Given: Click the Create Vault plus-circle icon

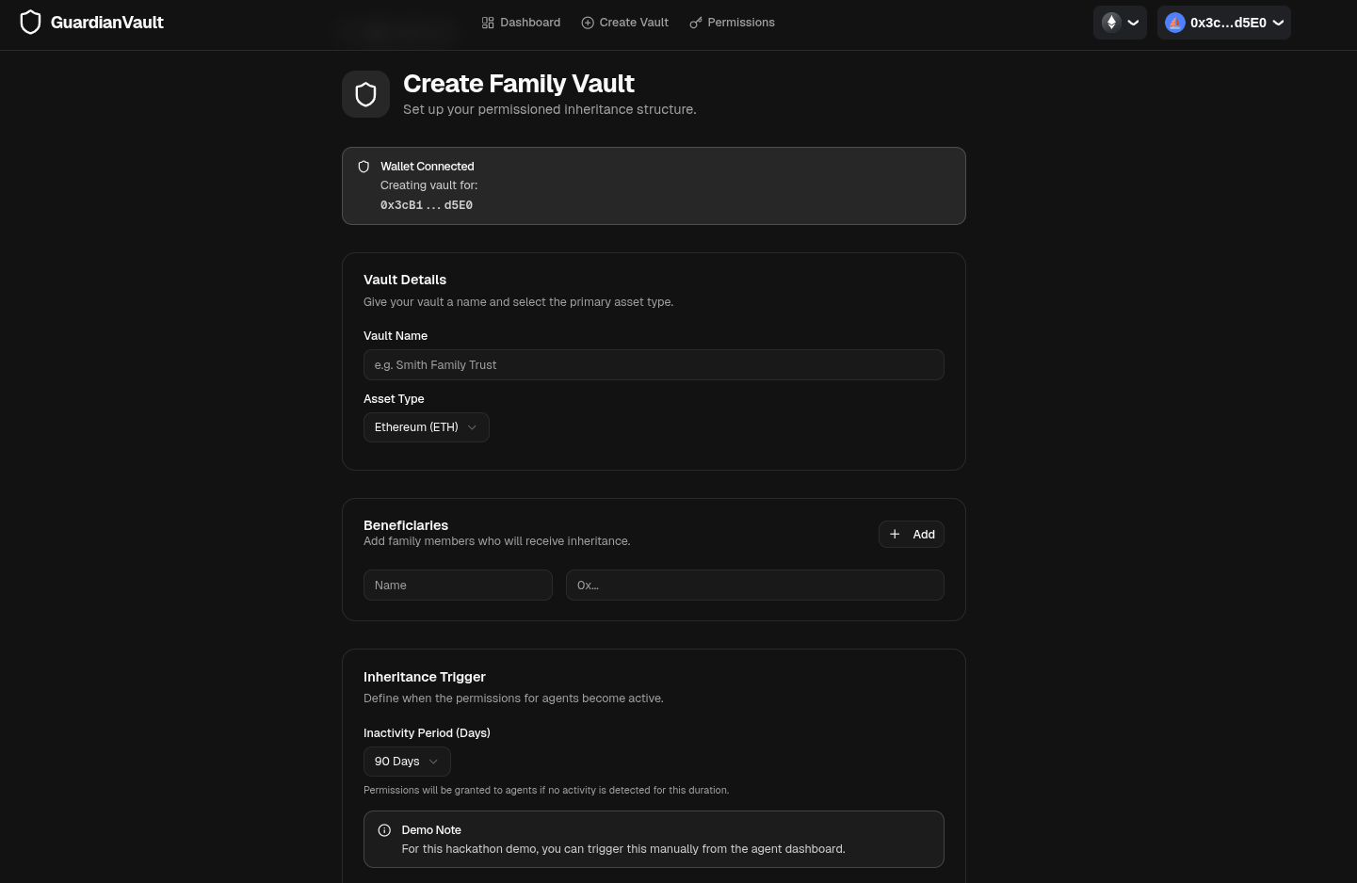Looking at the screenshot, I should tap(588, 23).
